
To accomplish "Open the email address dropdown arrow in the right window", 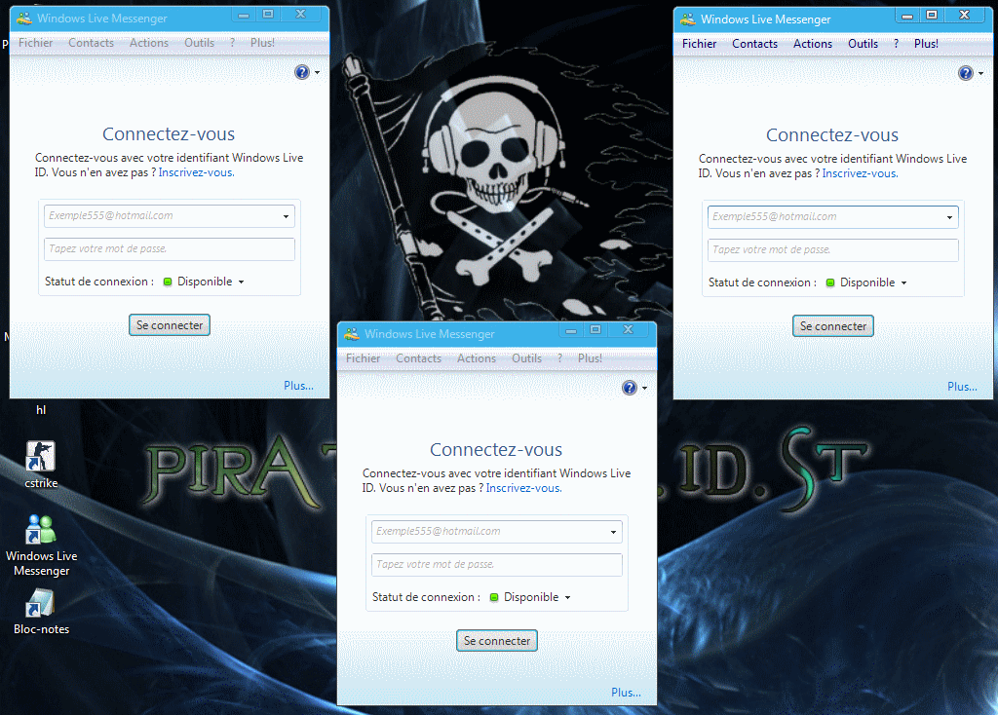I will point(949,217).
